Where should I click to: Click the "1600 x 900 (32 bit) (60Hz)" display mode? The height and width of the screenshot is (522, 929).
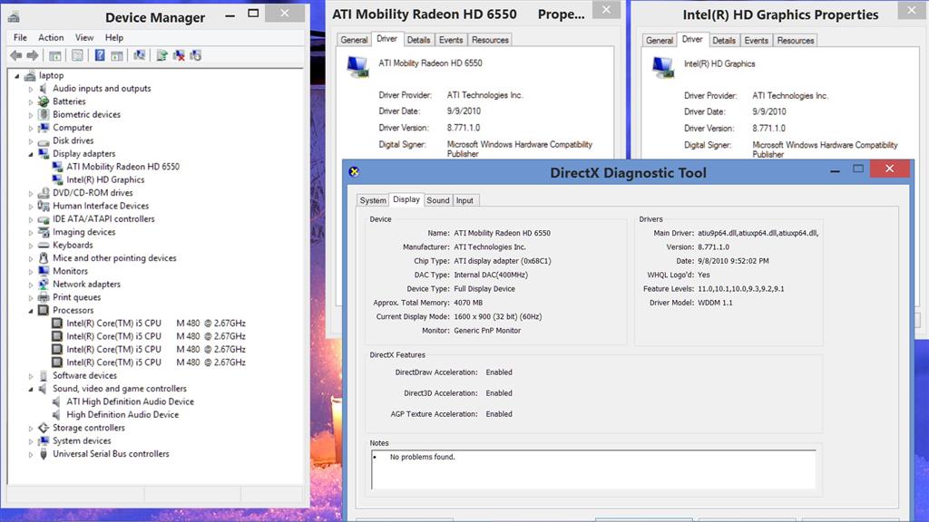498,316
